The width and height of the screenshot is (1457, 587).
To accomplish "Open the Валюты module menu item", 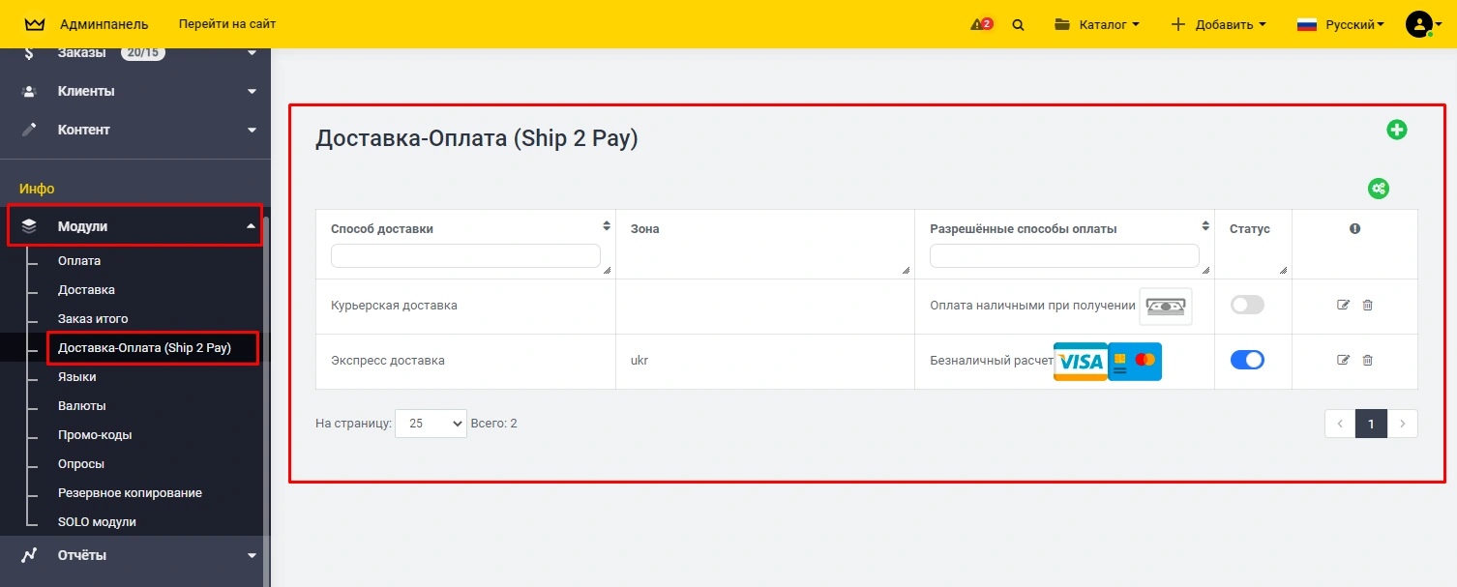I will (82, 406).
